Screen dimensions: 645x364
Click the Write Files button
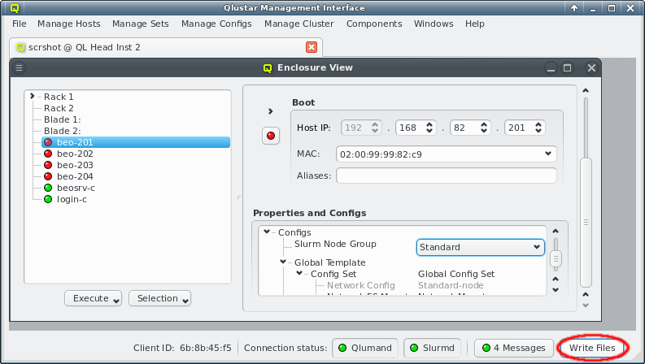(592, 348)
